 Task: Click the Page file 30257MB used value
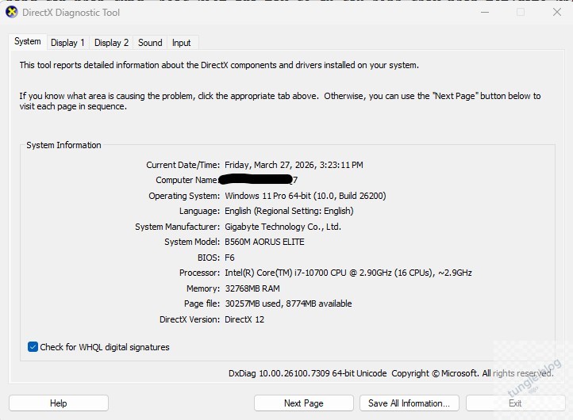[288, 304]
